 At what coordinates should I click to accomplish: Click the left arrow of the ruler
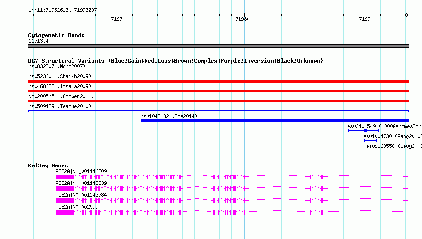click(29, 15)
